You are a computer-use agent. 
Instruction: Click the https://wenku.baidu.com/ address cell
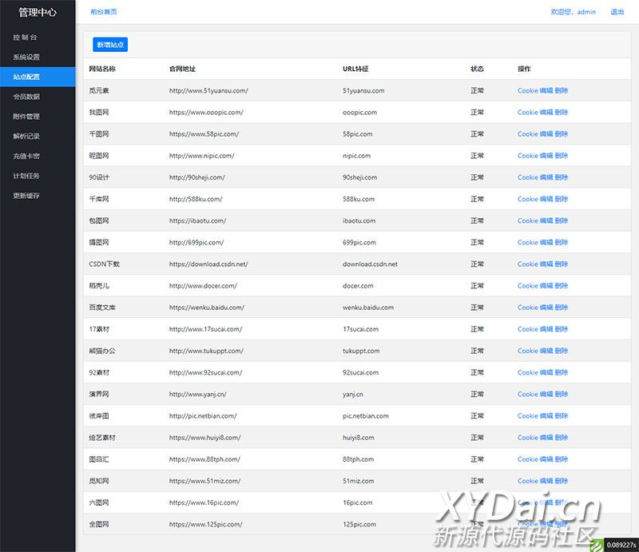click(x=207, y=308)
